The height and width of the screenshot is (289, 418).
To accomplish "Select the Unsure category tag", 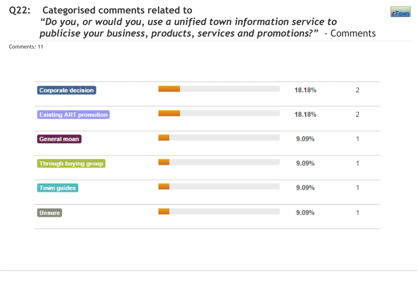I will [x=49, y=213].
